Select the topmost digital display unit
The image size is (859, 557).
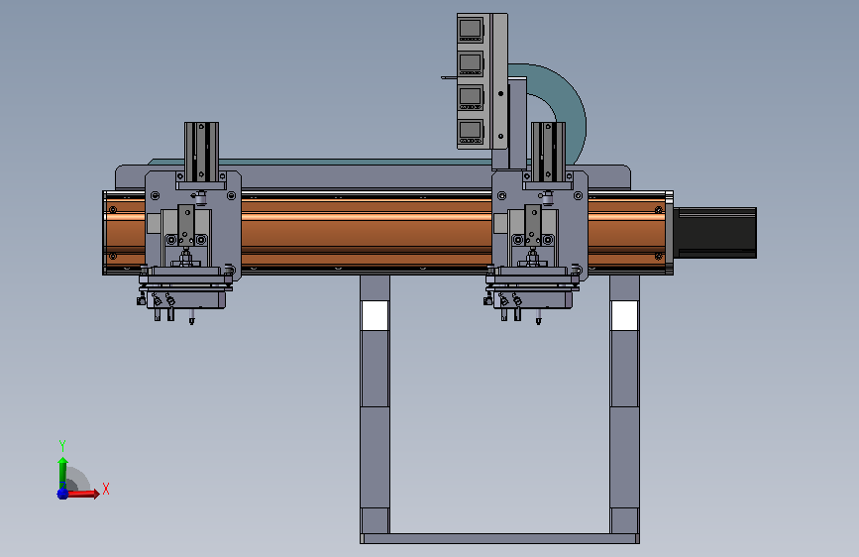471,29
